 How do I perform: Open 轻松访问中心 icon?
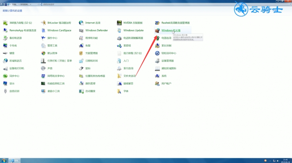click(157, 53)
